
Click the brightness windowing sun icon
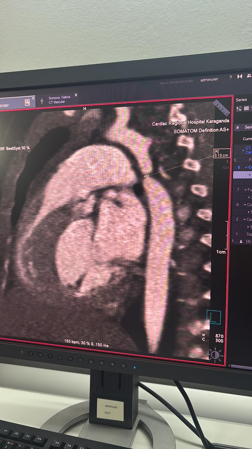(x=215, y=355)
